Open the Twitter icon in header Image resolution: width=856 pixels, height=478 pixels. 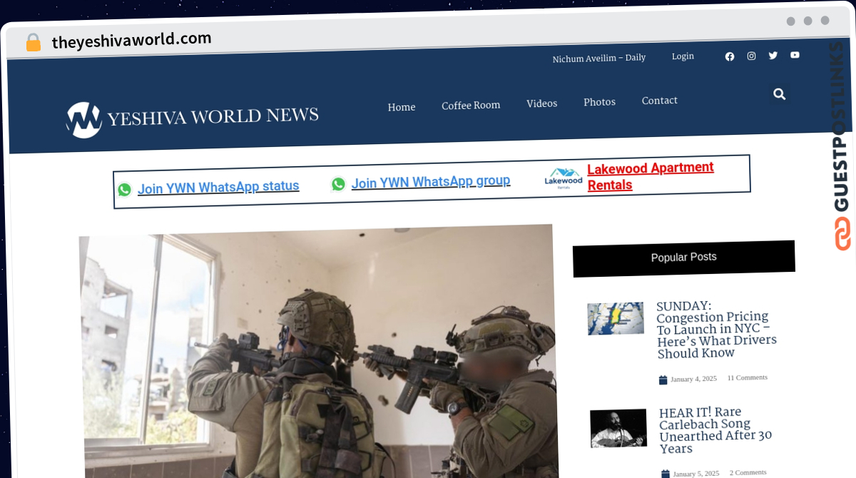(773, 56)
